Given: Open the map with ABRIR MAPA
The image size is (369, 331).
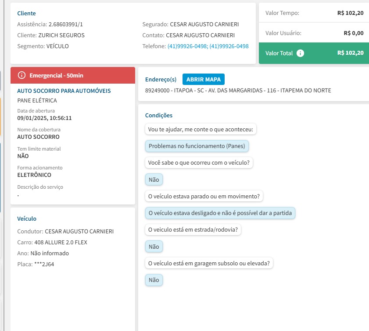Looking at the screenshot, I should pos(203,79).
